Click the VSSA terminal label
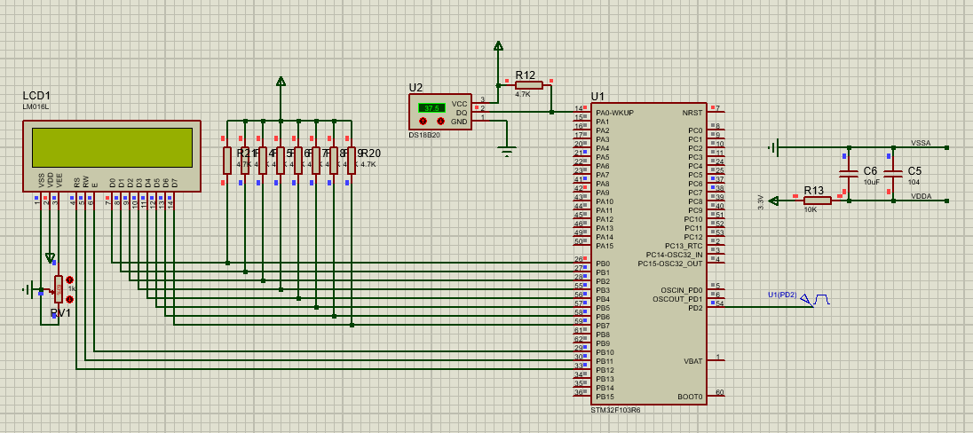The image size is (973, 433). click(x=921, y=143)
